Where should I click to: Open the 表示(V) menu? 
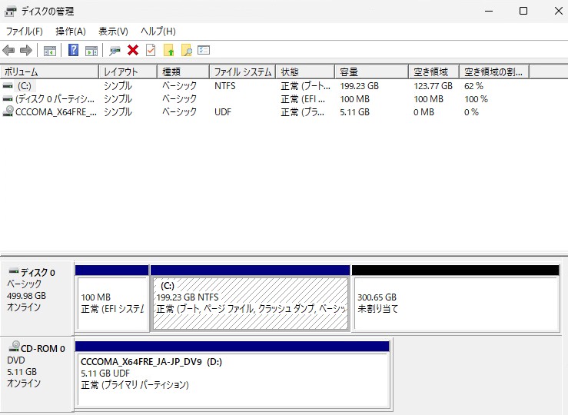[x=114, y=32]
